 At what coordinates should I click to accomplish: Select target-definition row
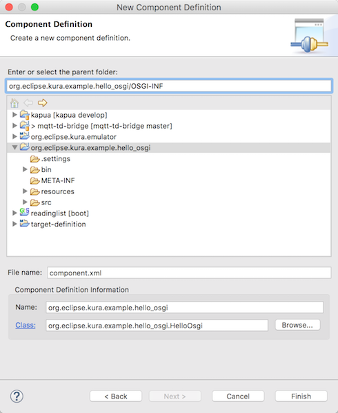coord(169,224)
